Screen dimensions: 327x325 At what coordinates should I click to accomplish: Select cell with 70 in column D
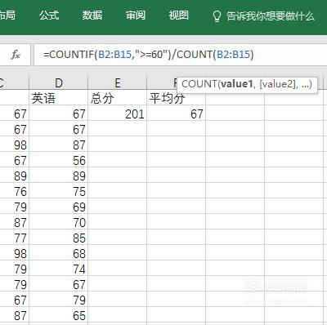click(59, 222)
